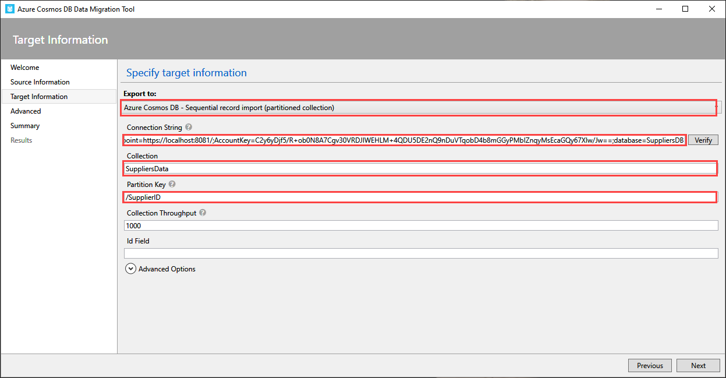The height and width of the screenshot is (378, 726).
Task: Click the Partition Key field
Action: point(420,197)
